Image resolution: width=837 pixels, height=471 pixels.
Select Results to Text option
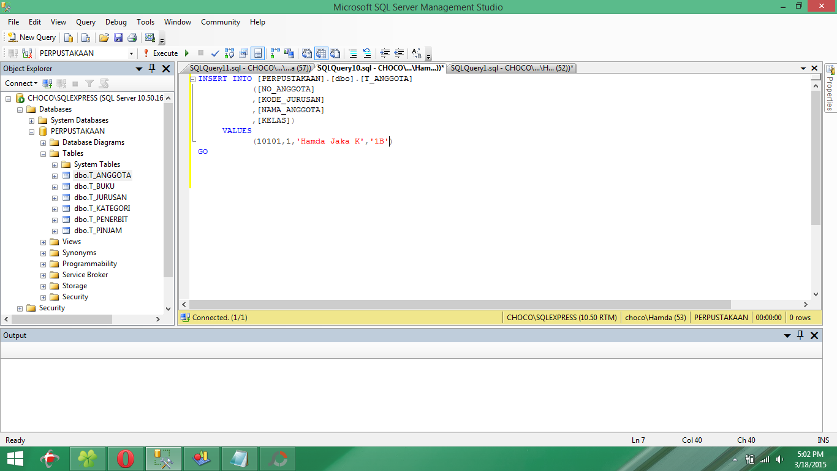point(307,53)
